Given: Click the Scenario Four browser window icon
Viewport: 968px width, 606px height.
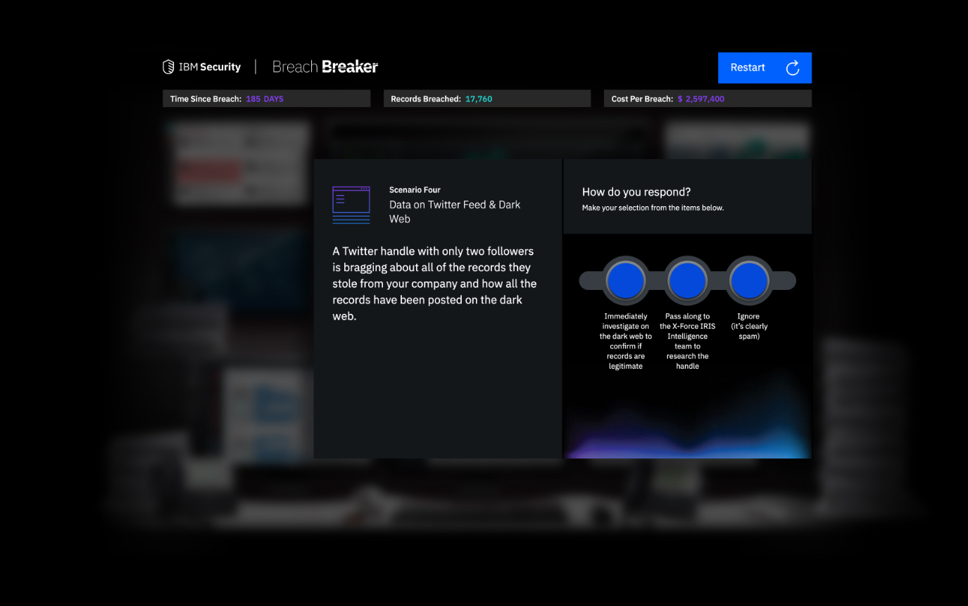Looking at the screenshot, I should coord(351,205).
